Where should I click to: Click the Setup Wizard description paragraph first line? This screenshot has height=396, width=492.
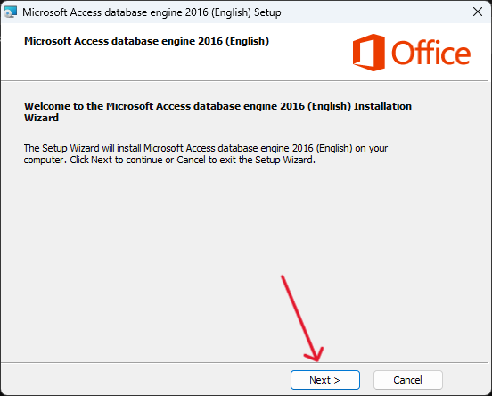(x=206, y=148)
